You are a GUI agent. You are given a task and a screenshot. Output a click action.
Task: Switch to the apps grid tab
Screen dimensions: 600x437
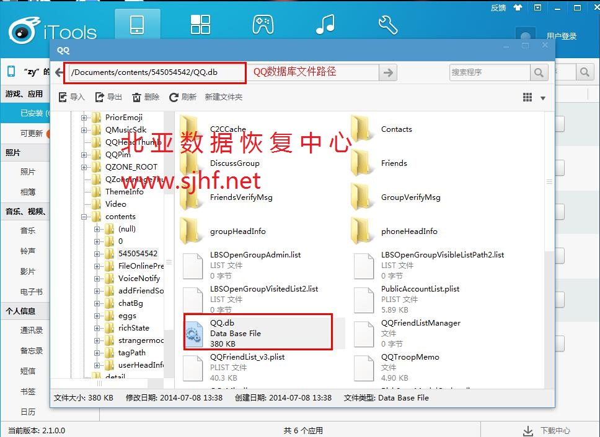tap(200, 24)
